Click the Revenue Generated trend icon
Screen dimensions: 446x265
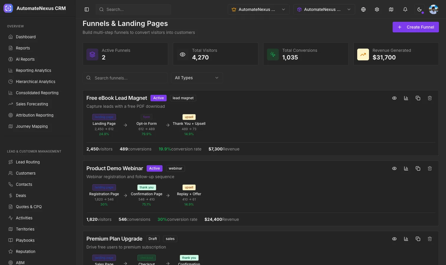pos(363,54)
